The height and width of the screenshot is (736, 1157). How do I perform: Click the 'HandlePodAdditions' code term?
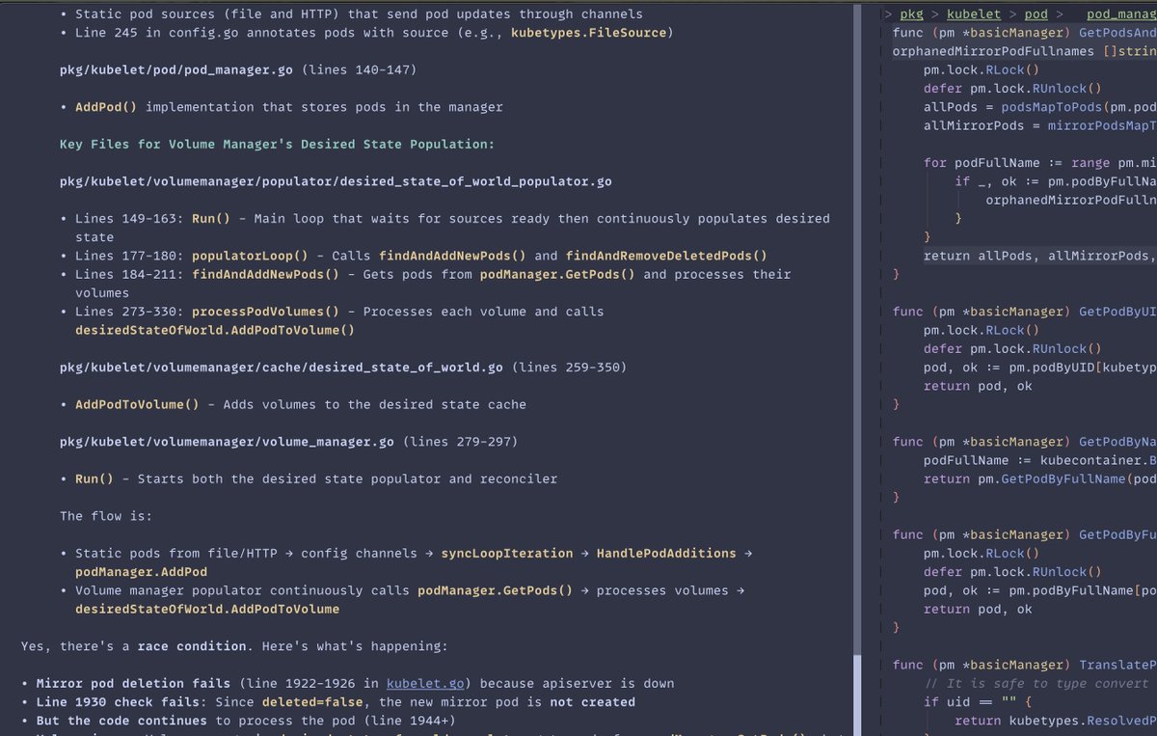tap(666, 553)
